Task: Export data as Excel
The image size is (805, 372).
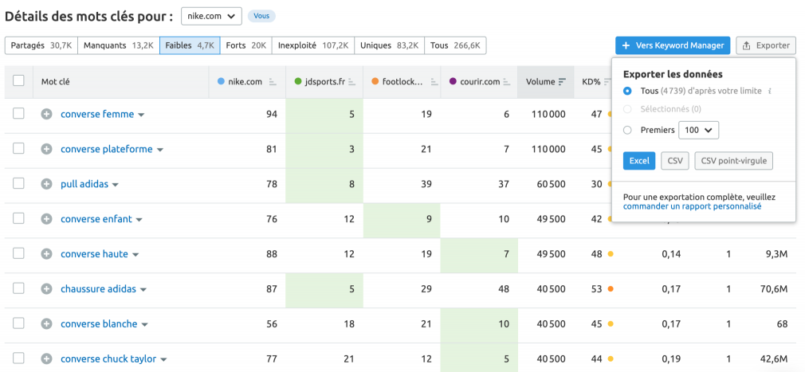Action: click(x=639, y=161)
